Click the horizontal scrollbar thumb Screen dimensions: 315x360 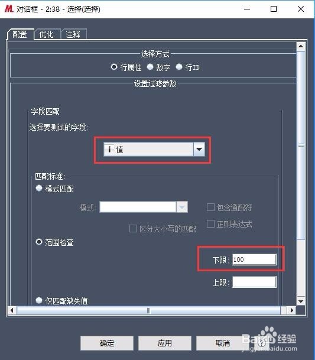tap(149, 310)
